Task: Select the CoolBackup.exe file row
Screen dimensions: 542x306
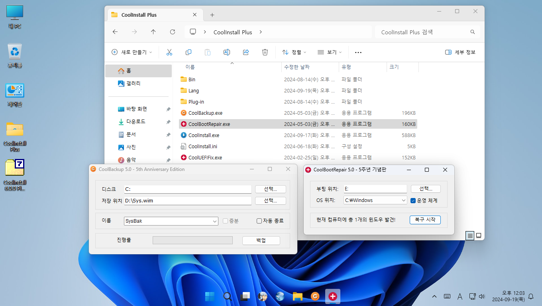Action: tap(298, 113)
